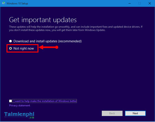The height and width of the screenshot is (122, 155).
Task: Minimize the Windows 10 Setup window
Action: (130, 3)
